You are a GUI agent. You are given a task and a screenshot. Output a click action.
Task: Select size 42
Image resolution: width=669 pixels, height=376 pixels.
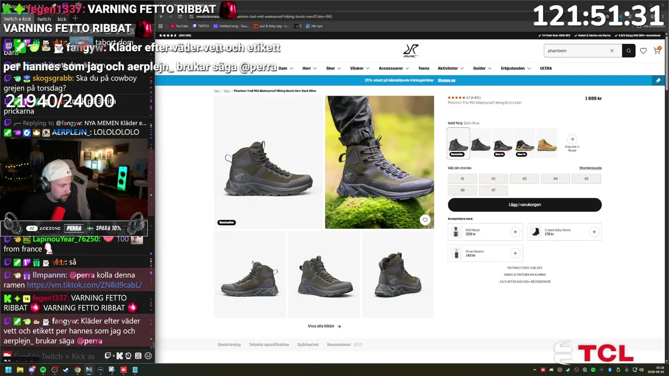coord(493,179)
